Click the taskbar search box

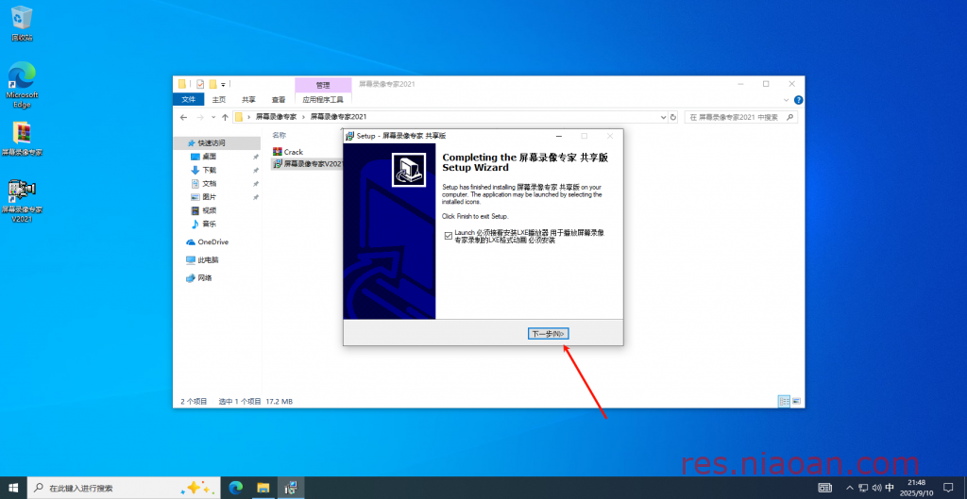click(124, 488)
